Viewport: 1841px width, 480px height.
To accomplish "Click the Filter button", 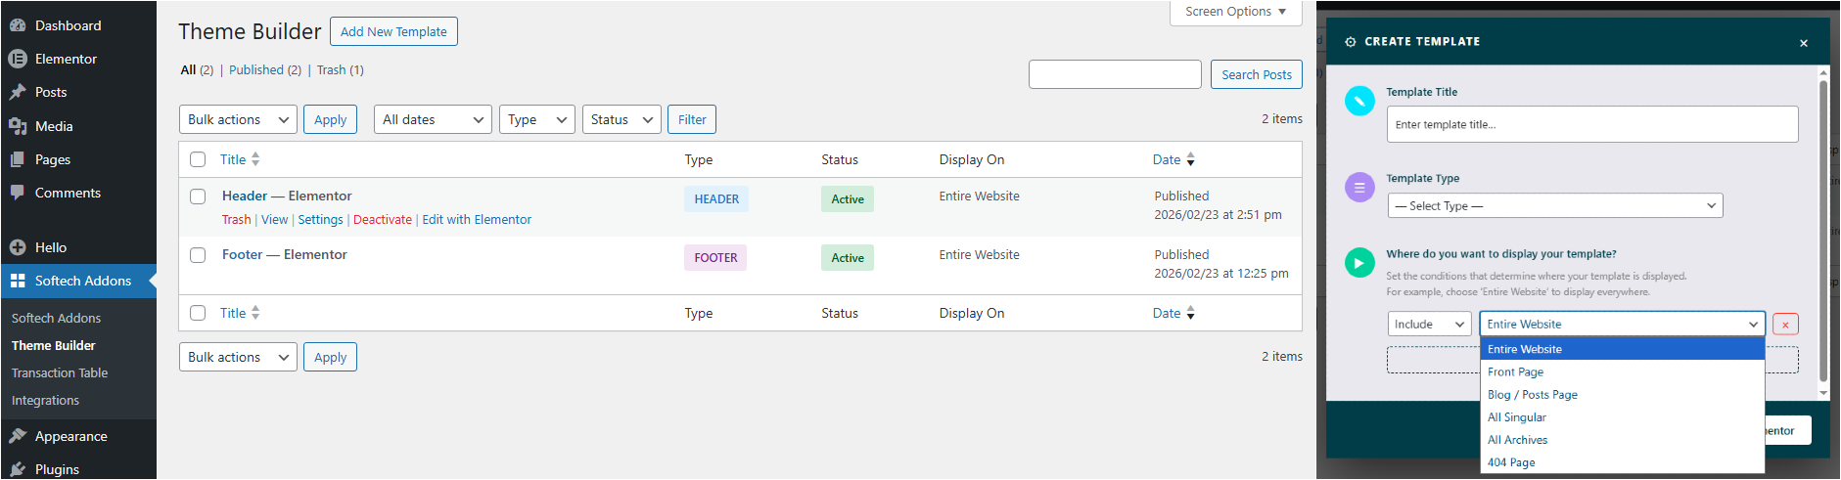I will click(x=692, y=119).
